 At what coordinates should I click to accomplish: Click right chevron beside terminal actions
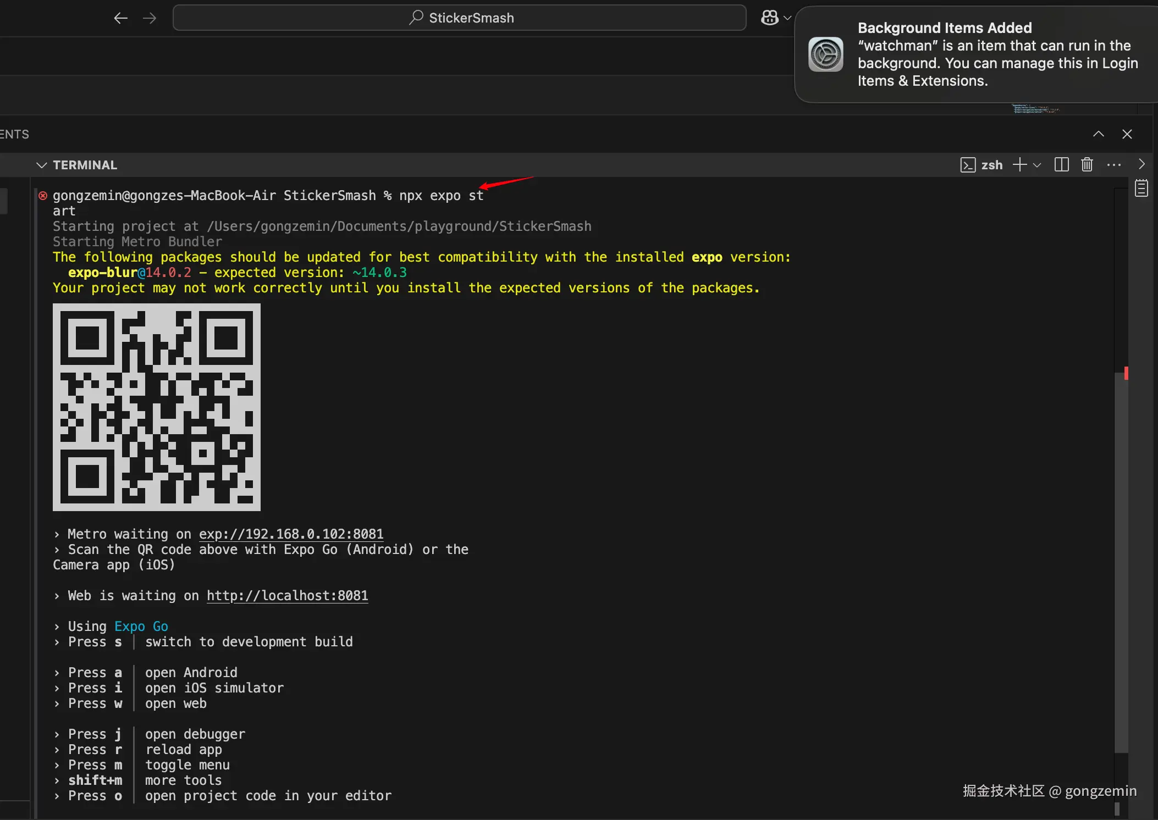(1142, 164)
